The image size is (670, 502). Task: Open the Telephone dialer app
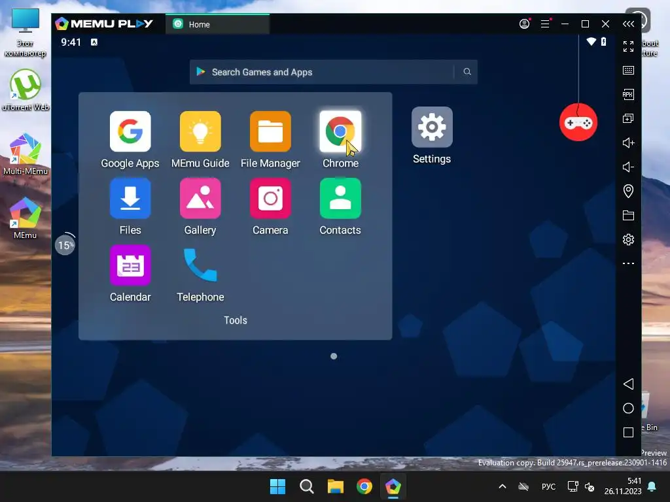(200, 265)
